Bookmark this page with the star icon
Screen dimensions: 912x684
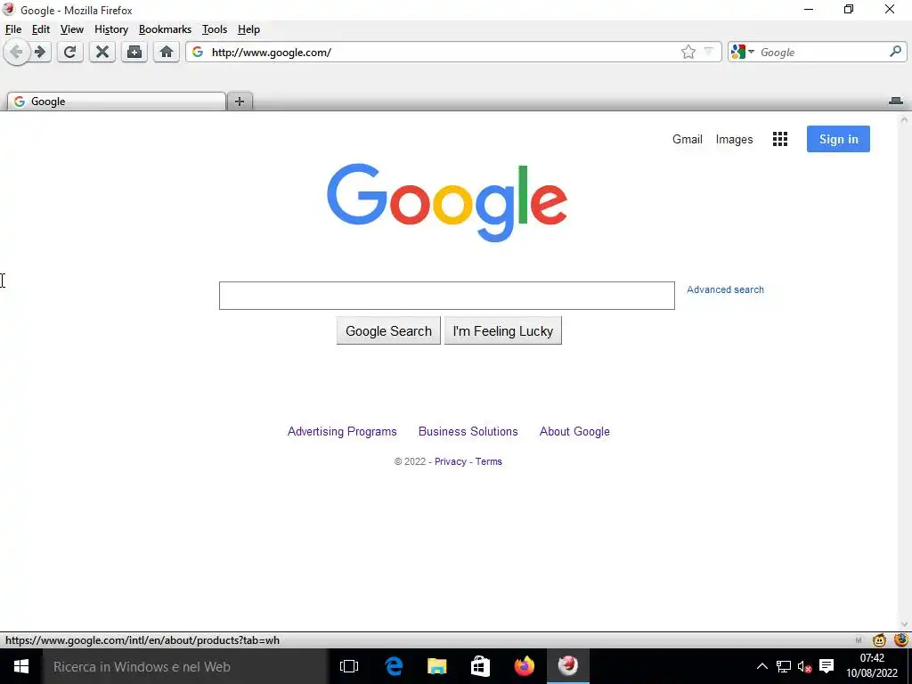pyautogui.click(x=688, y=53)
